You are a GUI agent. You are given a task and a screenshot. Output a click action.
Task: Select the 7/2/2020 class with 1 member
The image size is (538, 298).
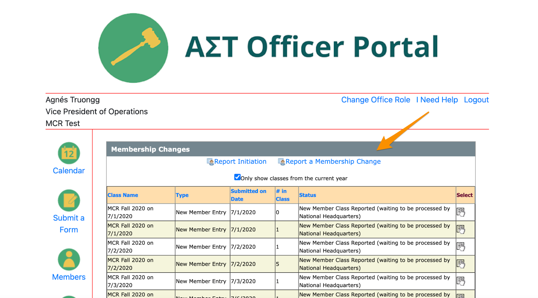click(x=461, y=247)
